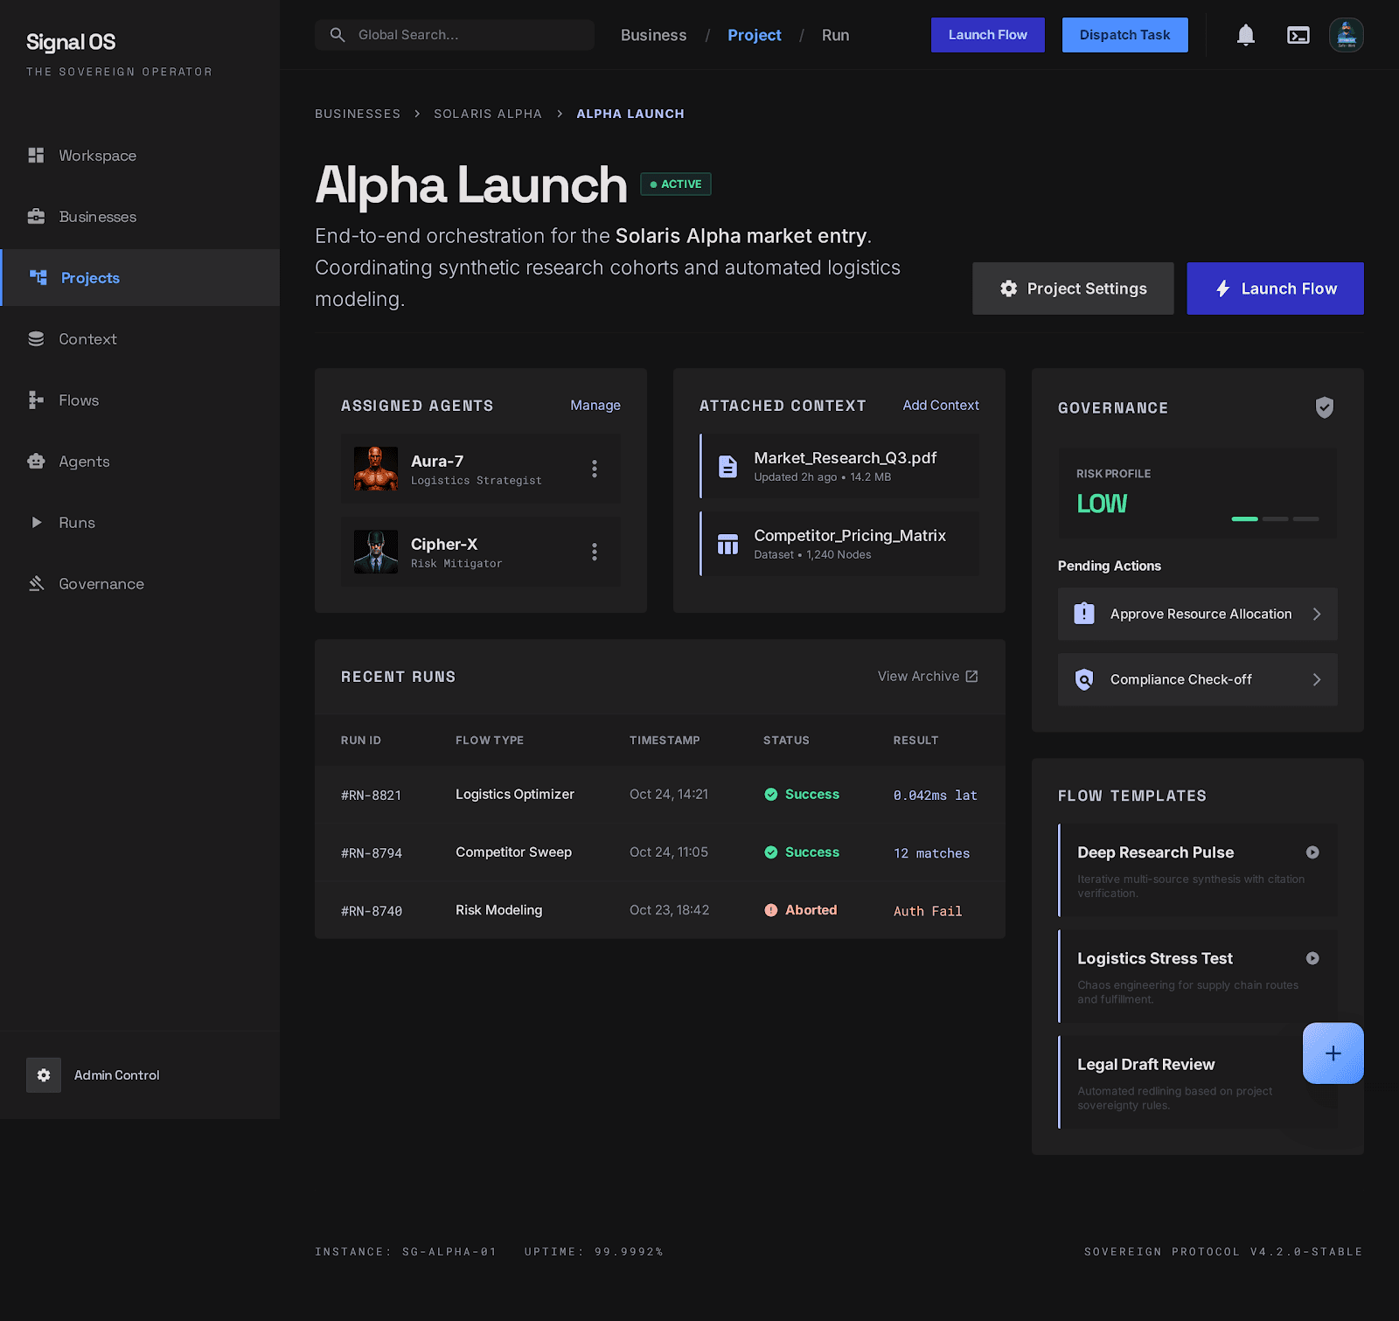Click the Cipher-X agent avatar
This screenshot has width=1399, height=1321.
376,552
